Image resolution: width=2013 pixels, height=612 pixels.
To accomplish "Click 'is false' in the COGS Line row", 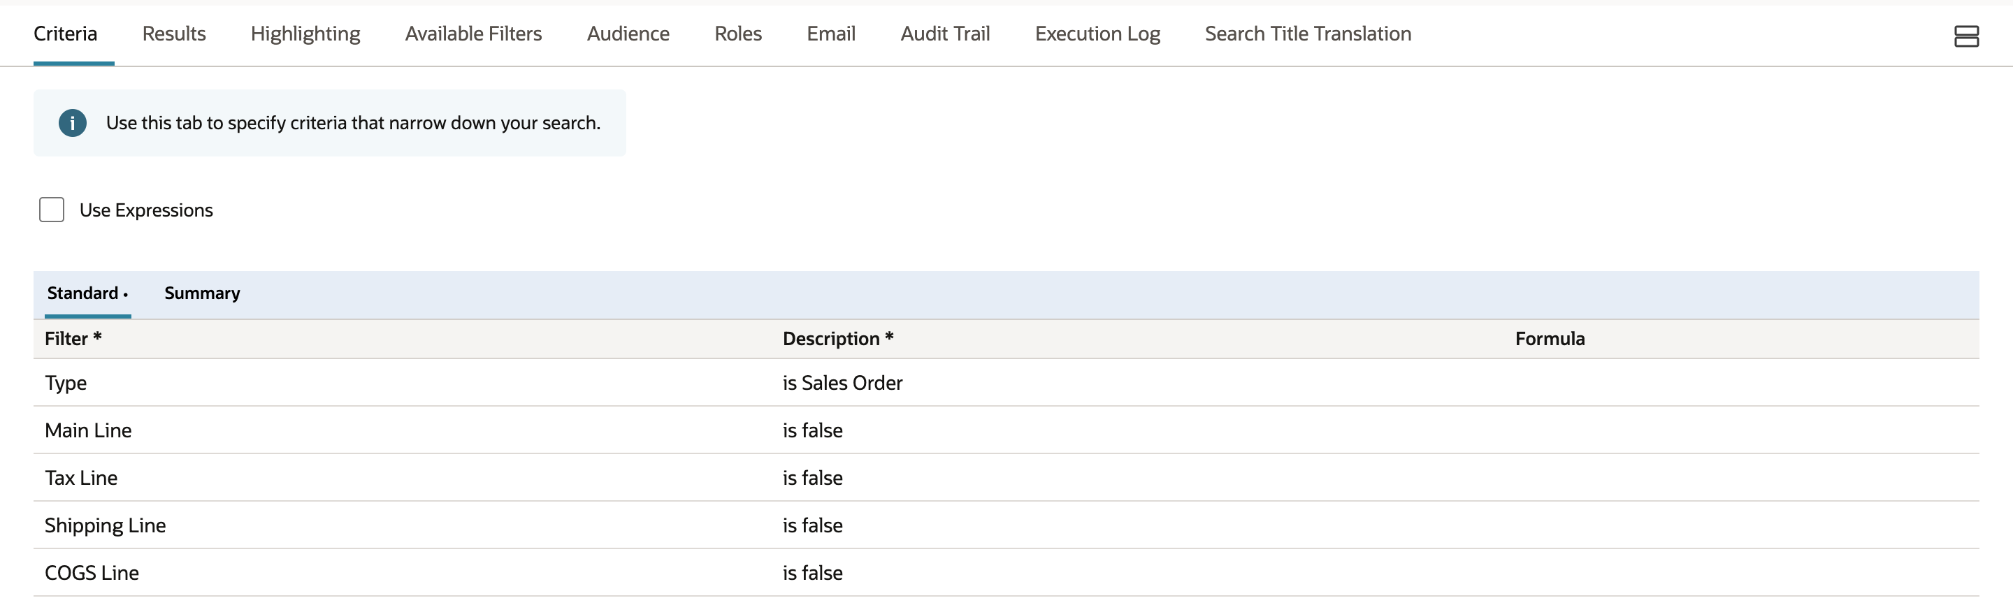I will pyautogui.click(x=813, y=573).
